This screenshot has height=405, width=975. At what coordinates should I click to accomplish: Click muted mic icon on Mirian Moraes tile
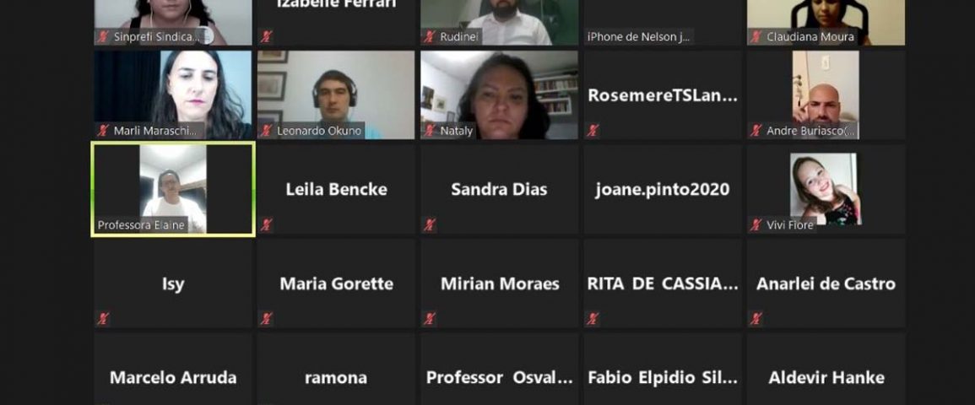pos(429,319)
